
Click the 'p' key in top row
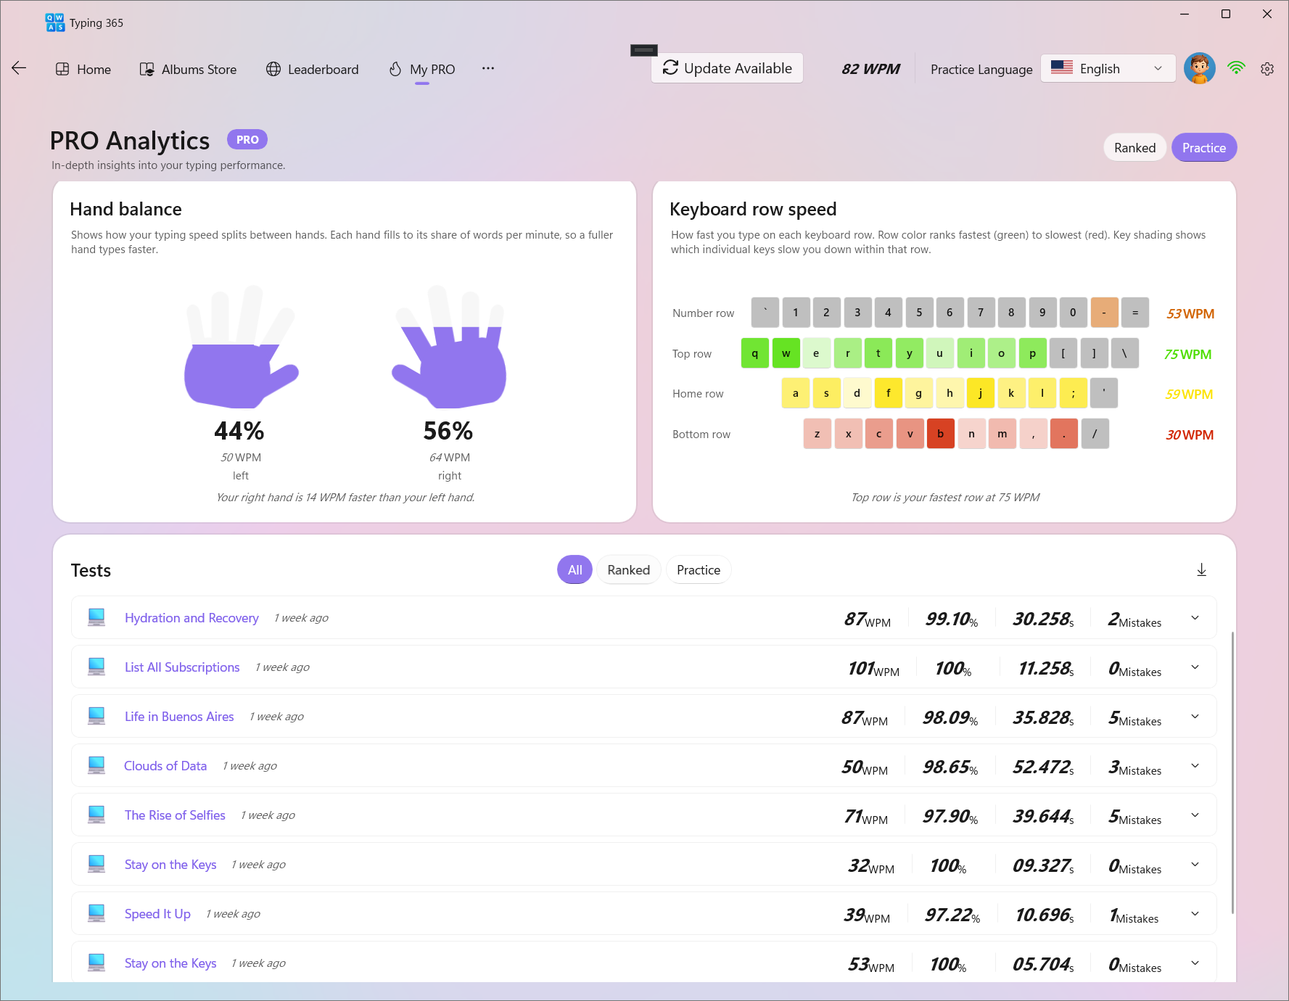1033,353
